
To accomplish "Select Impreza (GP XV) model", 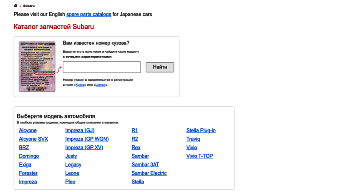I will click(84, 148).
